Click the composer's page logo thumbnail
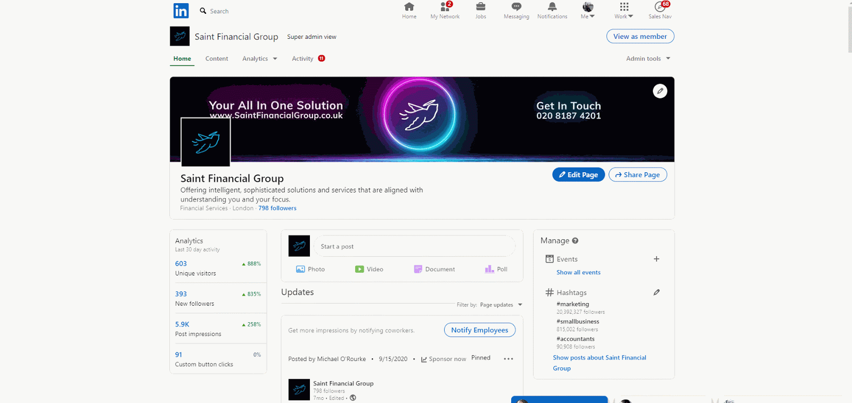Screen dimensions: 852x403 (x=299, y=246)
